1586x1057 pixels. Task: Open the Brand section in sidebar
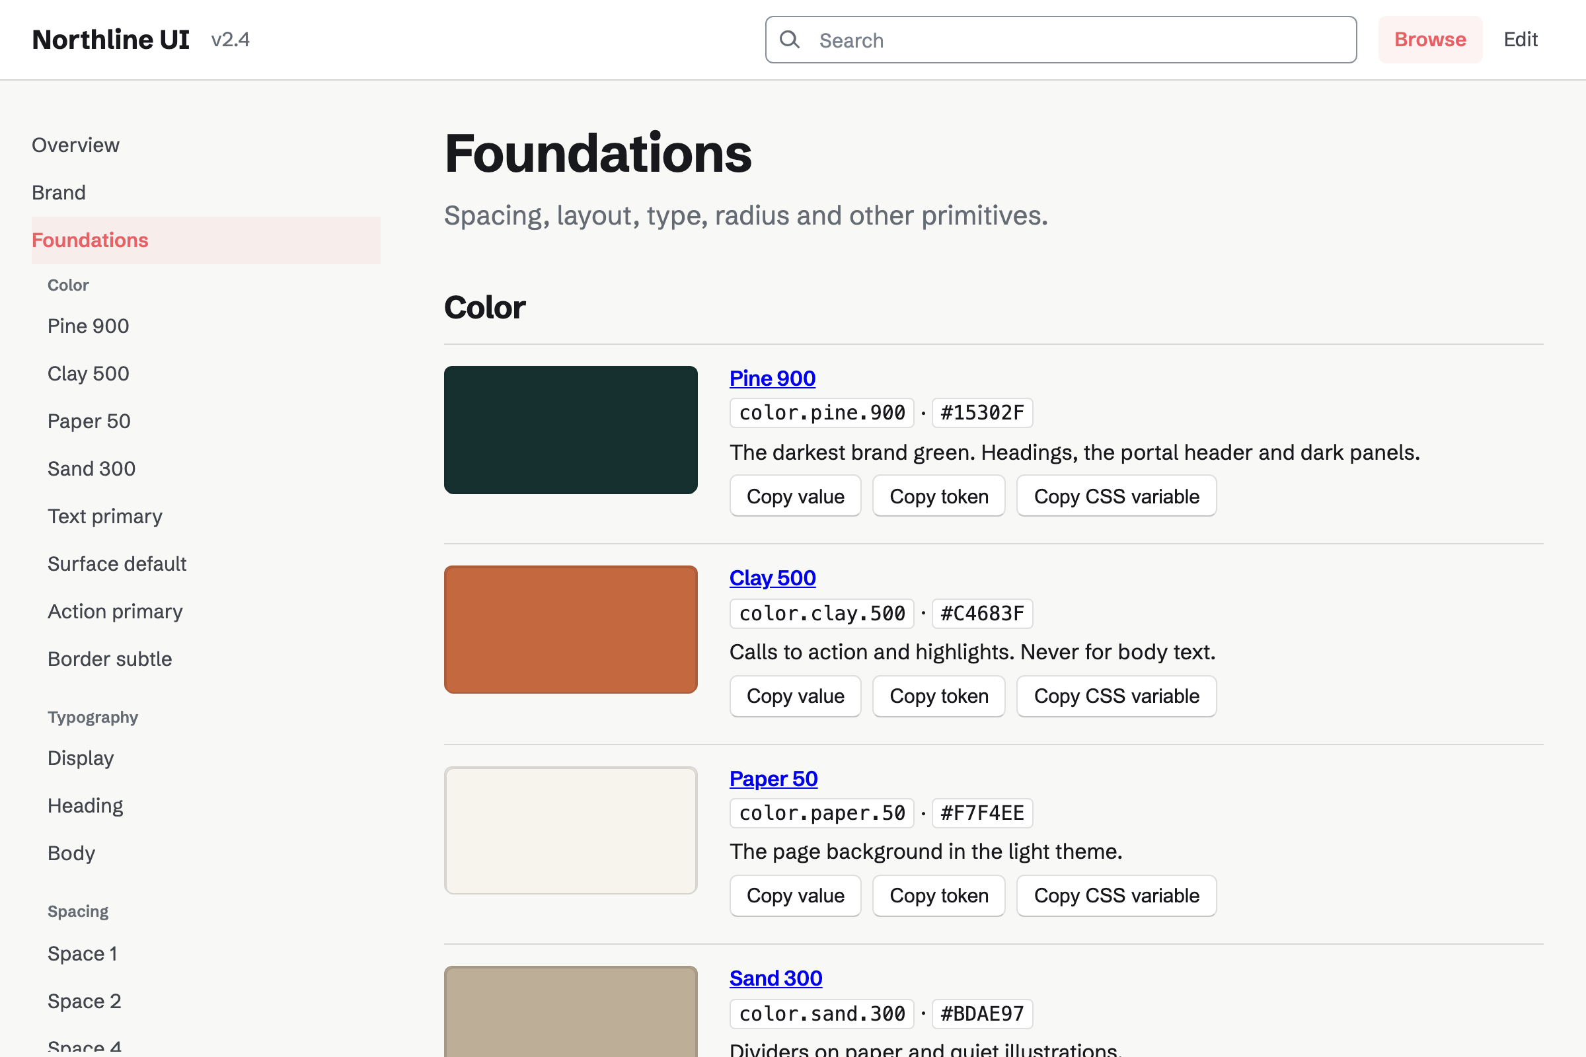[x=59, y=193]
